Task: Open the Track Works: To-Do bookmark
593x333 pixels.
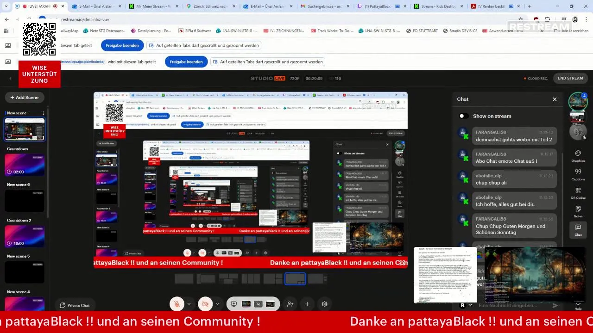Action: [332, 31]
